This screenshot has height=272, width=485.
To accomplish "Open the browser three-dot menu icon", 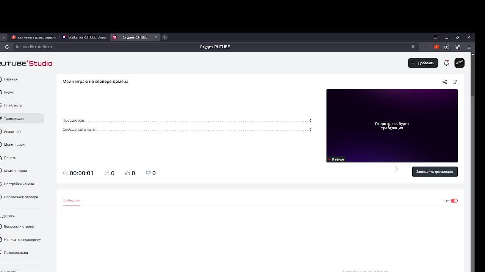I will (424, 47).
